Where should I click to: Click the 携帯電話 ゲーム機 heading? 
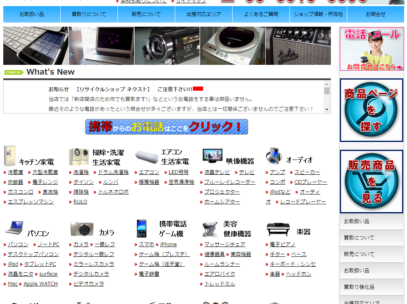tap(173, 229)
